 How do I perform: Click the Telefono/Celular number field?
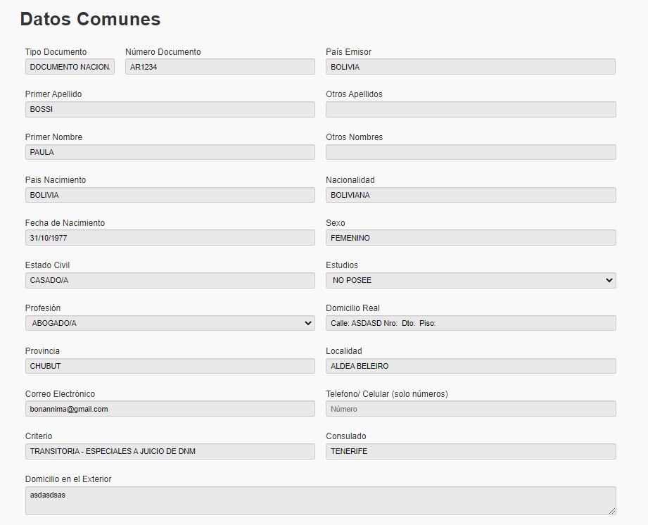pyautogui.click(x=470, y=409)
